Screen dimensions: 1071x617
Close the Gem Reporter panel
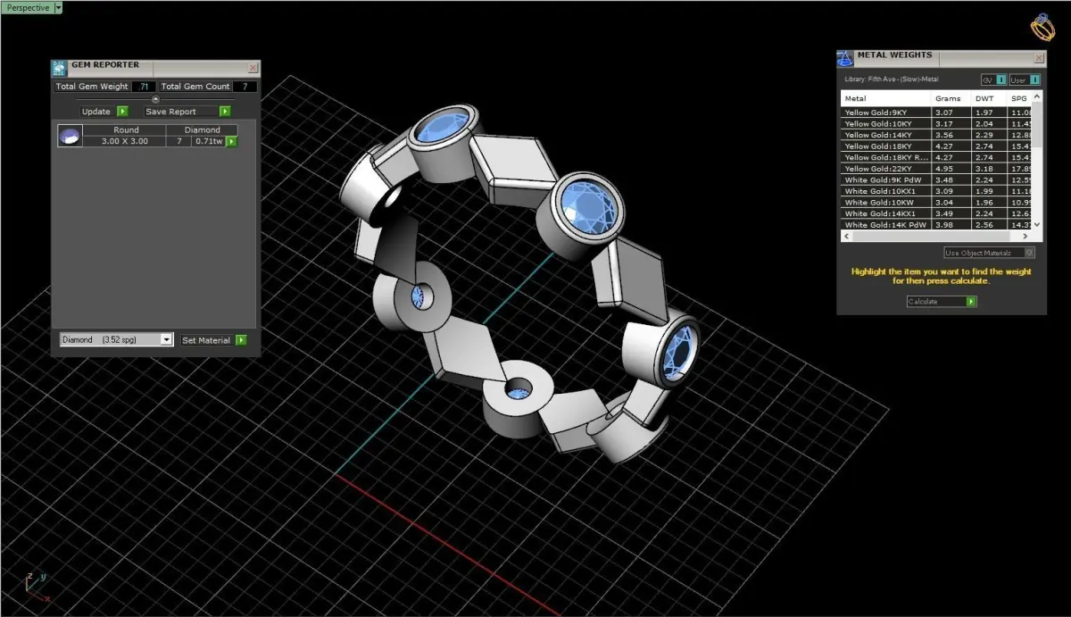[x=253, y=68]
